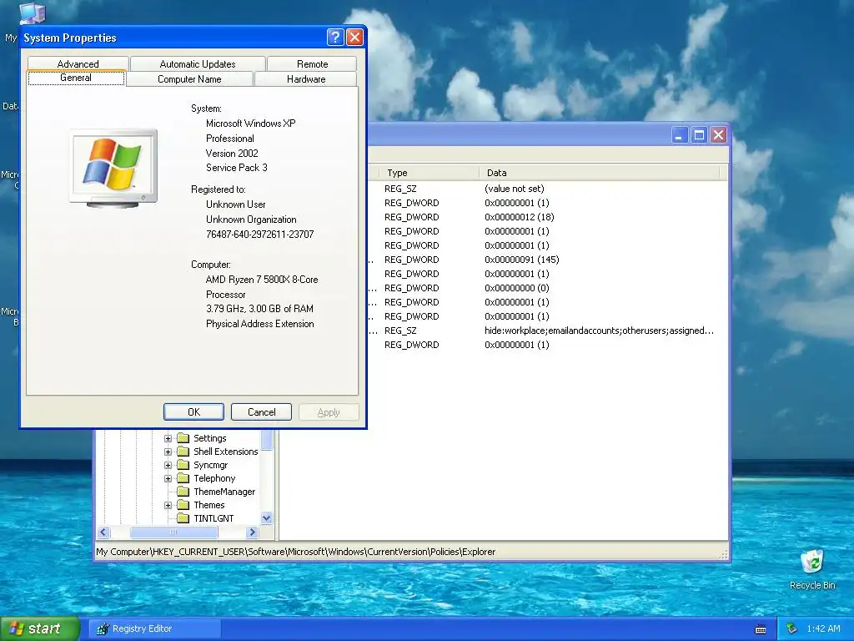854x641 pixels.
Task: Select the TINTLGNT key in registry tree
Action: 213,518
